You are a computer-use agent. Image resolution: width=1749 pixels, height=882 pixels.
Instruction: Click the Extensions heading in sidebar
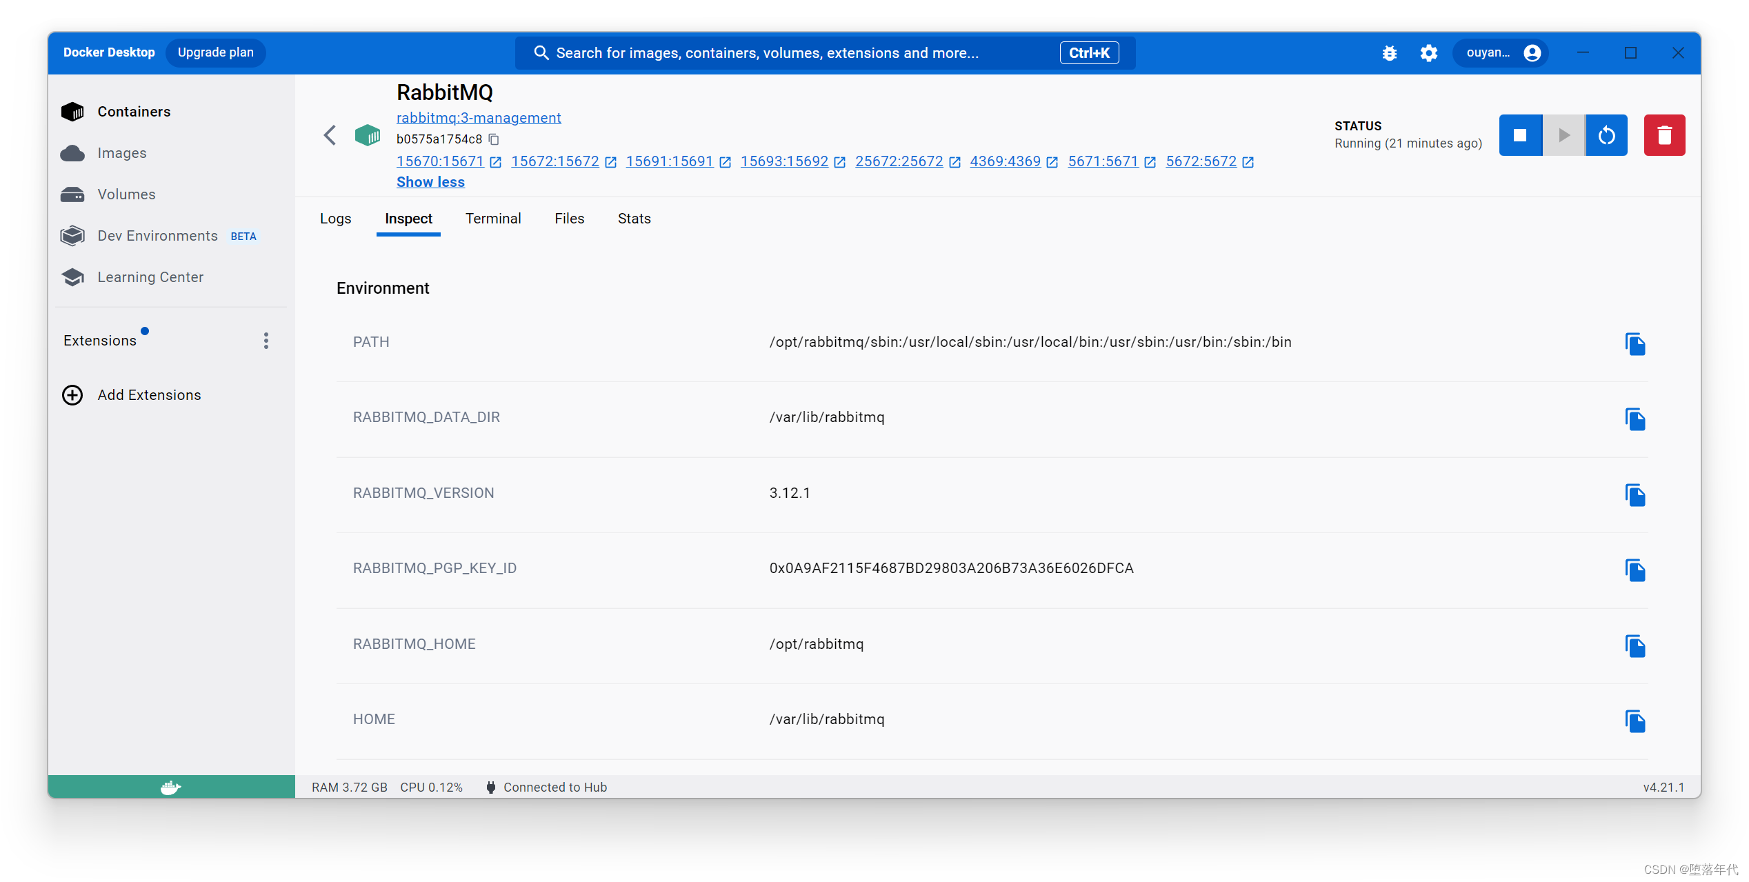click(100, 341)
